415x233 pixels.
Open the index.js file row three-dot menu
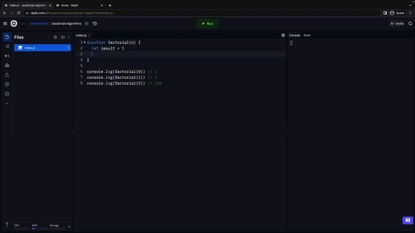click(69, 48)
